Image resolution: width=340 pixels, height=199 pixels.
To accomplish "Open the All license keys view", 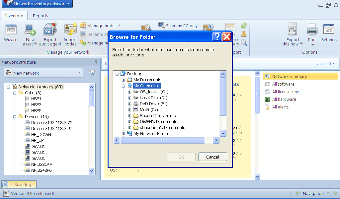I will pos(286,92).
